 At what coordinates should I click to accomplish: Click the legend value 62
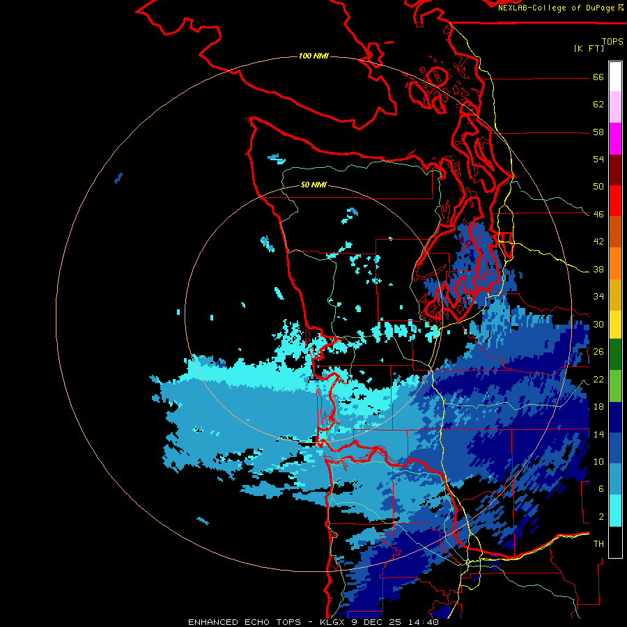tap(598, 104)
